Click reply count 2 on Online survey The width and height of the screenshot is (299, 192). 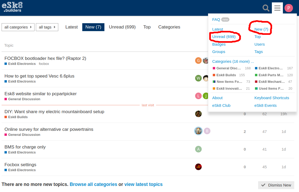[245, 132]
